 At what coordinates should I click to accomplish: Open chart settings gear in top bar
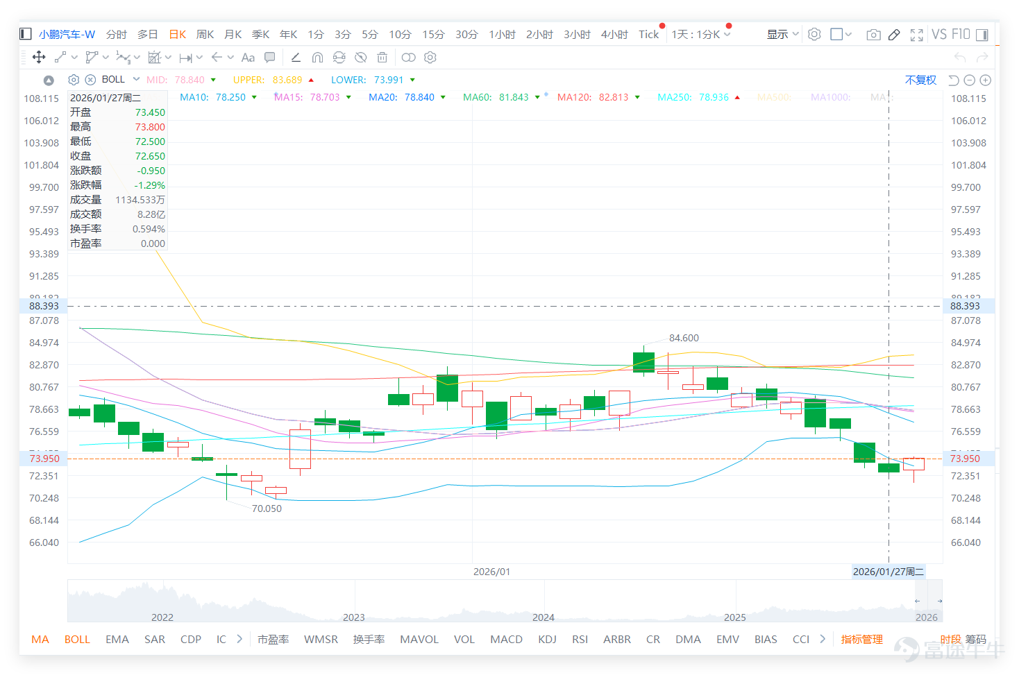(x=815, y=34)
